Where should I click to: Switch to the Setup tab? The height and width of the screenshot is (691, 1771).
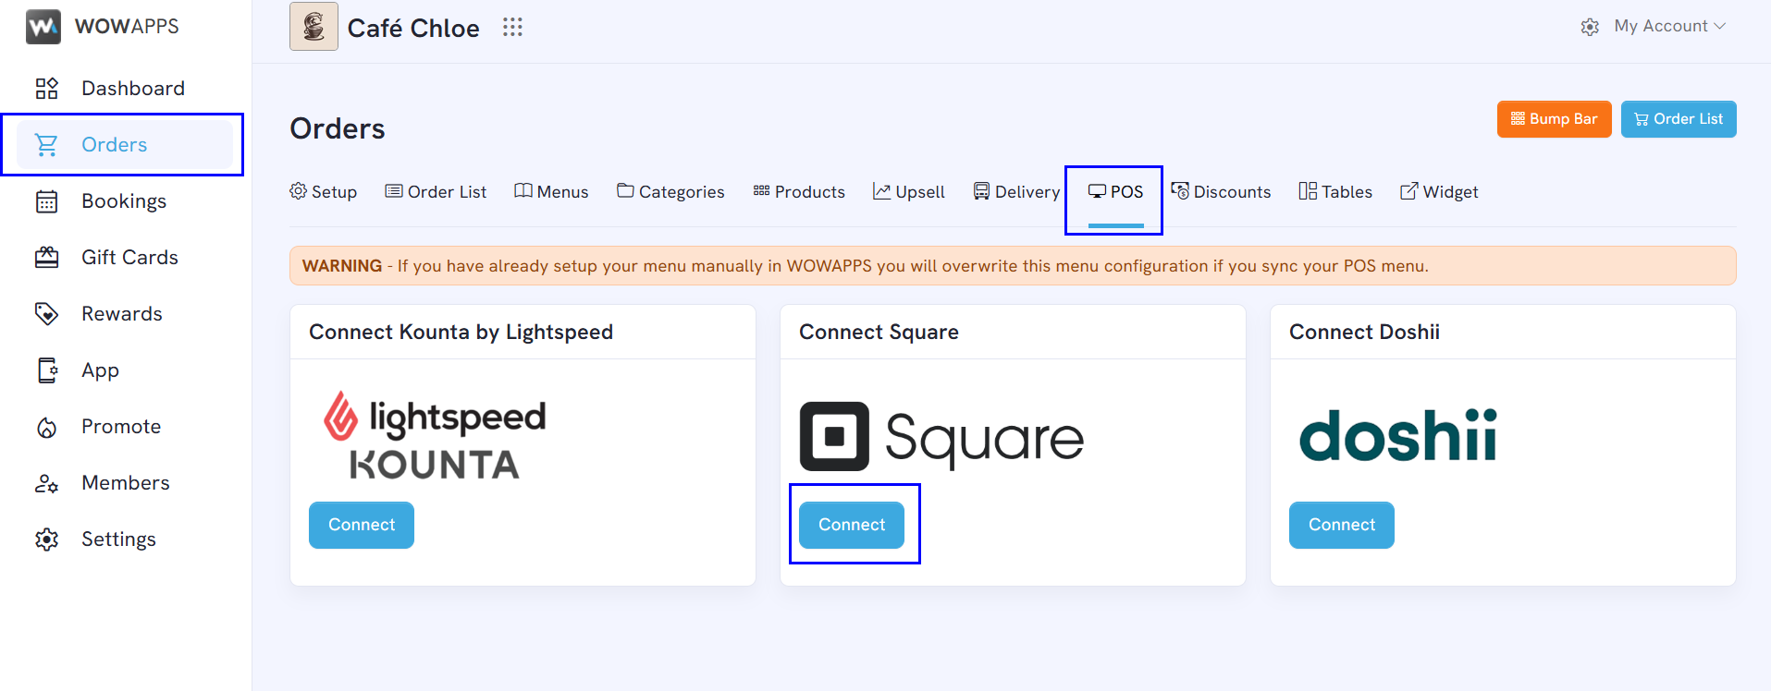pos(323,192)
